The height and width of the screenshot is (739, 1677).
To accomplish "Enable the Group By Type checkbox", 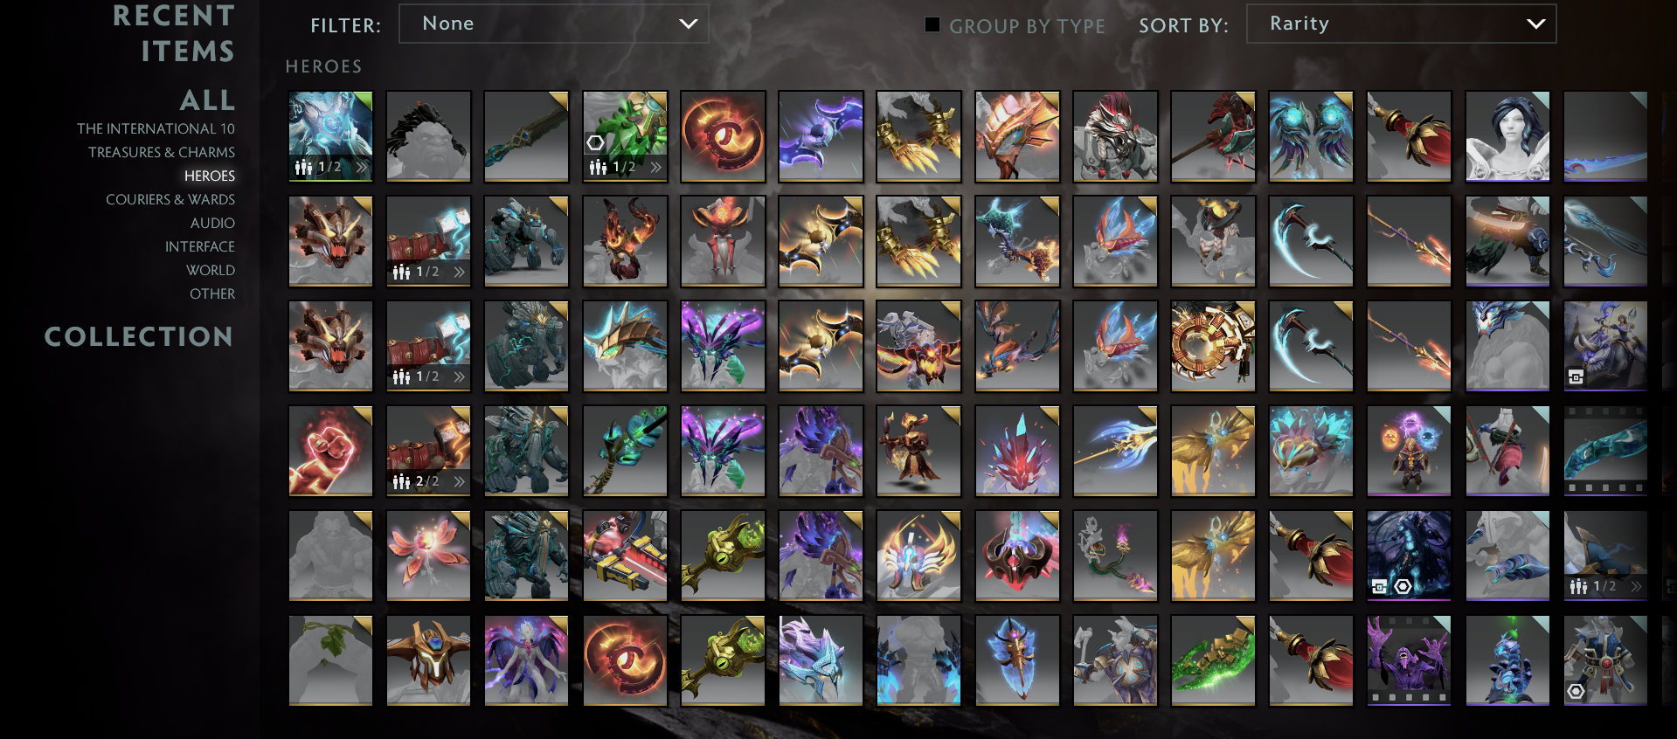I will pyautogui.click(x=932, y=24).
